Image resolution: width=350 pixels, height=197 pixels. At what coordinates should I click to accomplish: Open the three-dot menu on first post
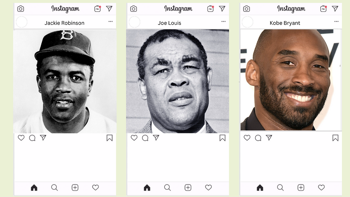(110, 21)
